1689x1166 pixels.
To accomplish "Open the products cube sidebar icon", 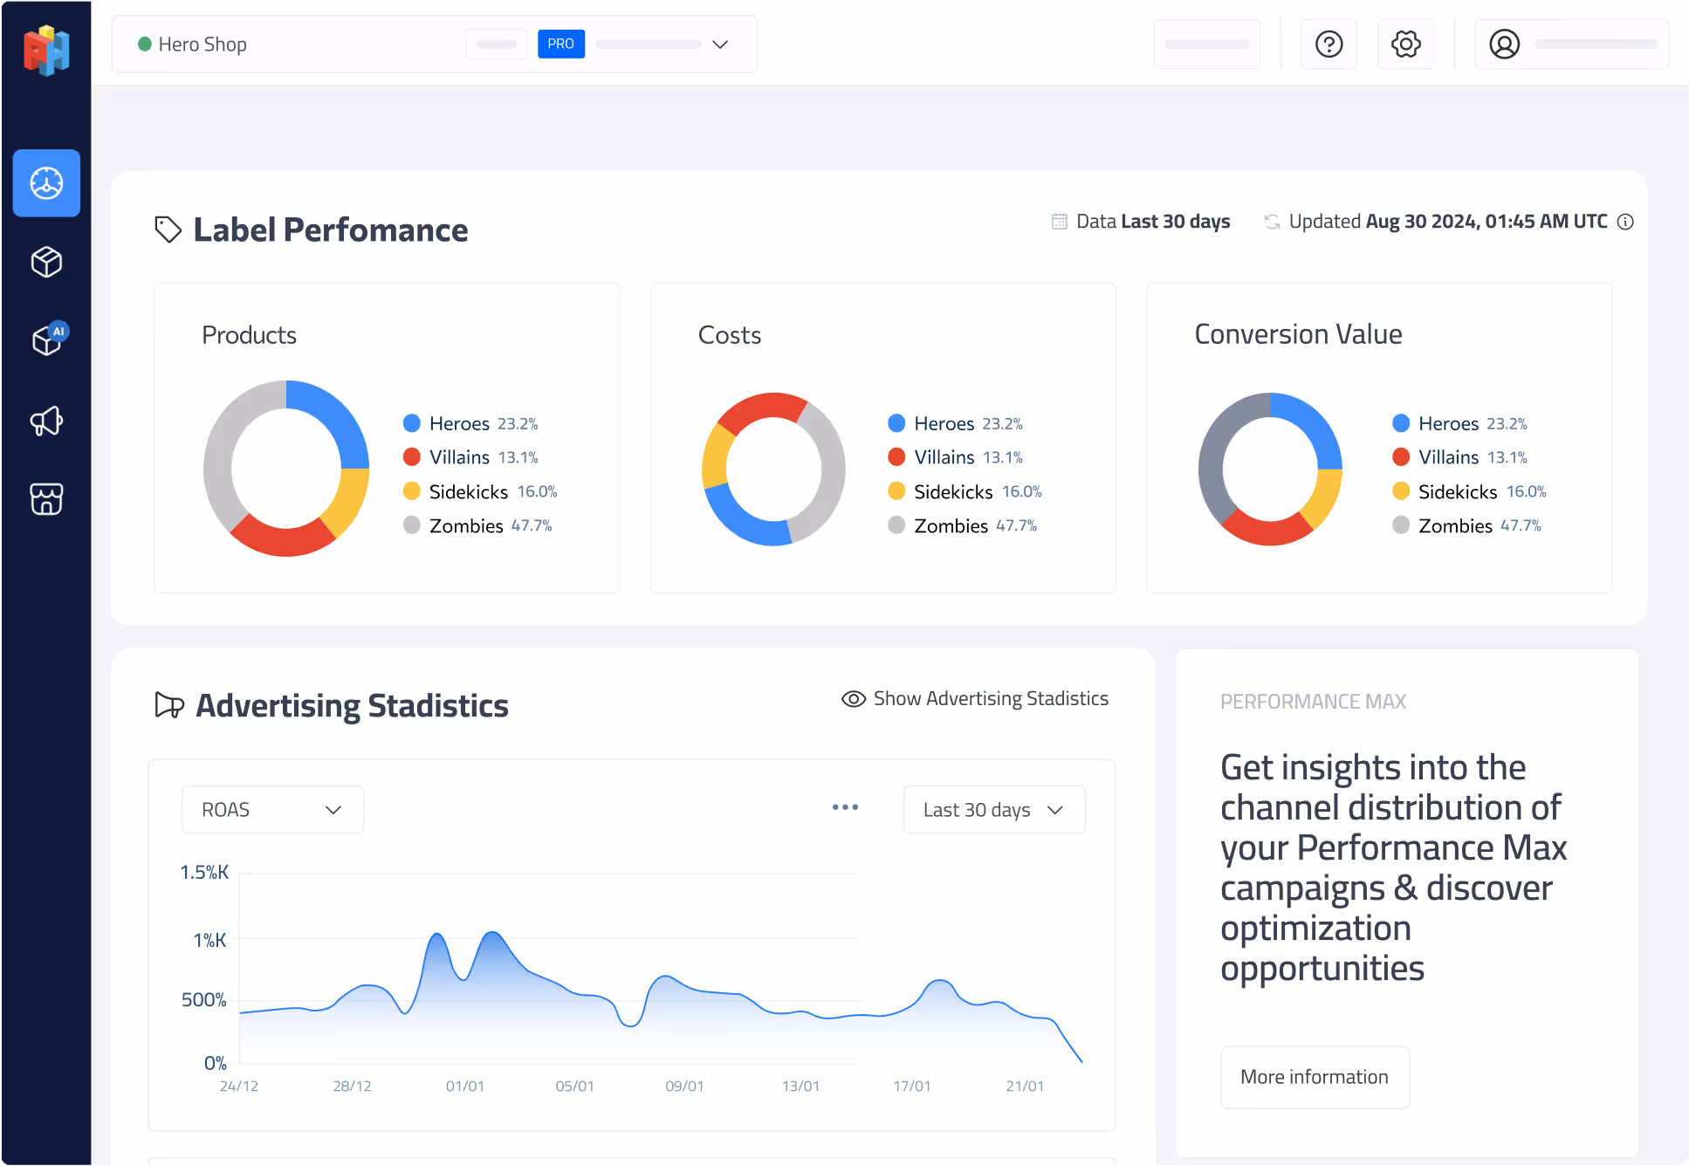I will [46, 262].
